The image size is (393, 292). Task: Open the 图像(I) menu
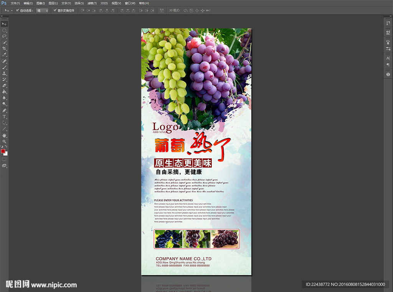click(x=41, y=3)
